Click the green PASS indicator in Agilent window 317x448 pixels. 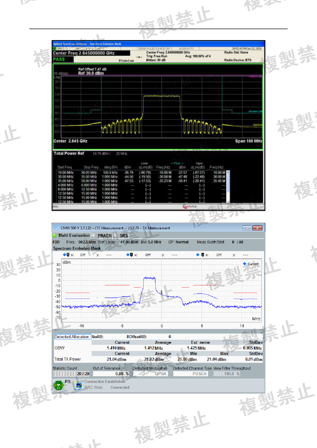tap(63, 59)
